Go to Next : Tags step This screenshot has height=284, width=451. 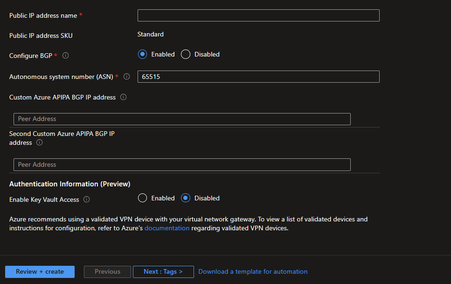coord(163,271)
